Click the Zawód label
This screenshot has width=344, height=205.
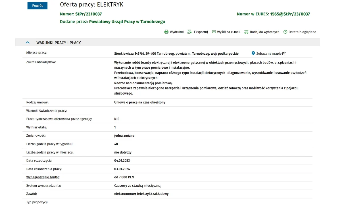[32, 194]
